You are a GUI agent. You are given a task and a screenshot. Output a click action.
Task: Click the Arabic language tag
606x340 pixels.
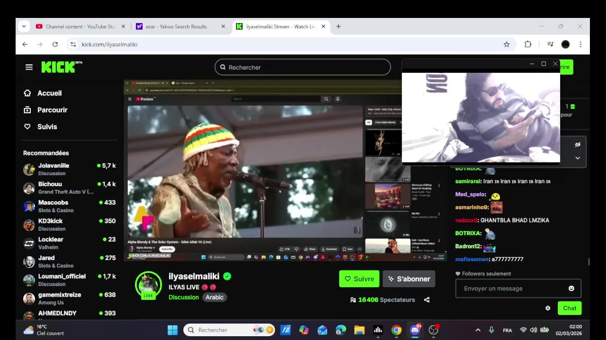click(x=214, y=297)
